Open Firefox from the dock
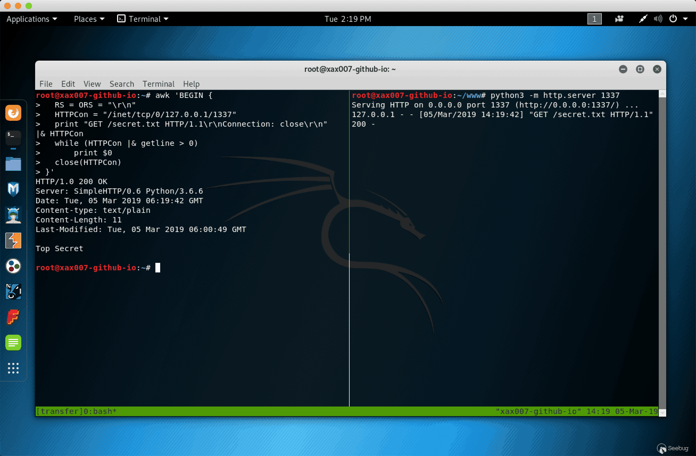 point(13,113)
